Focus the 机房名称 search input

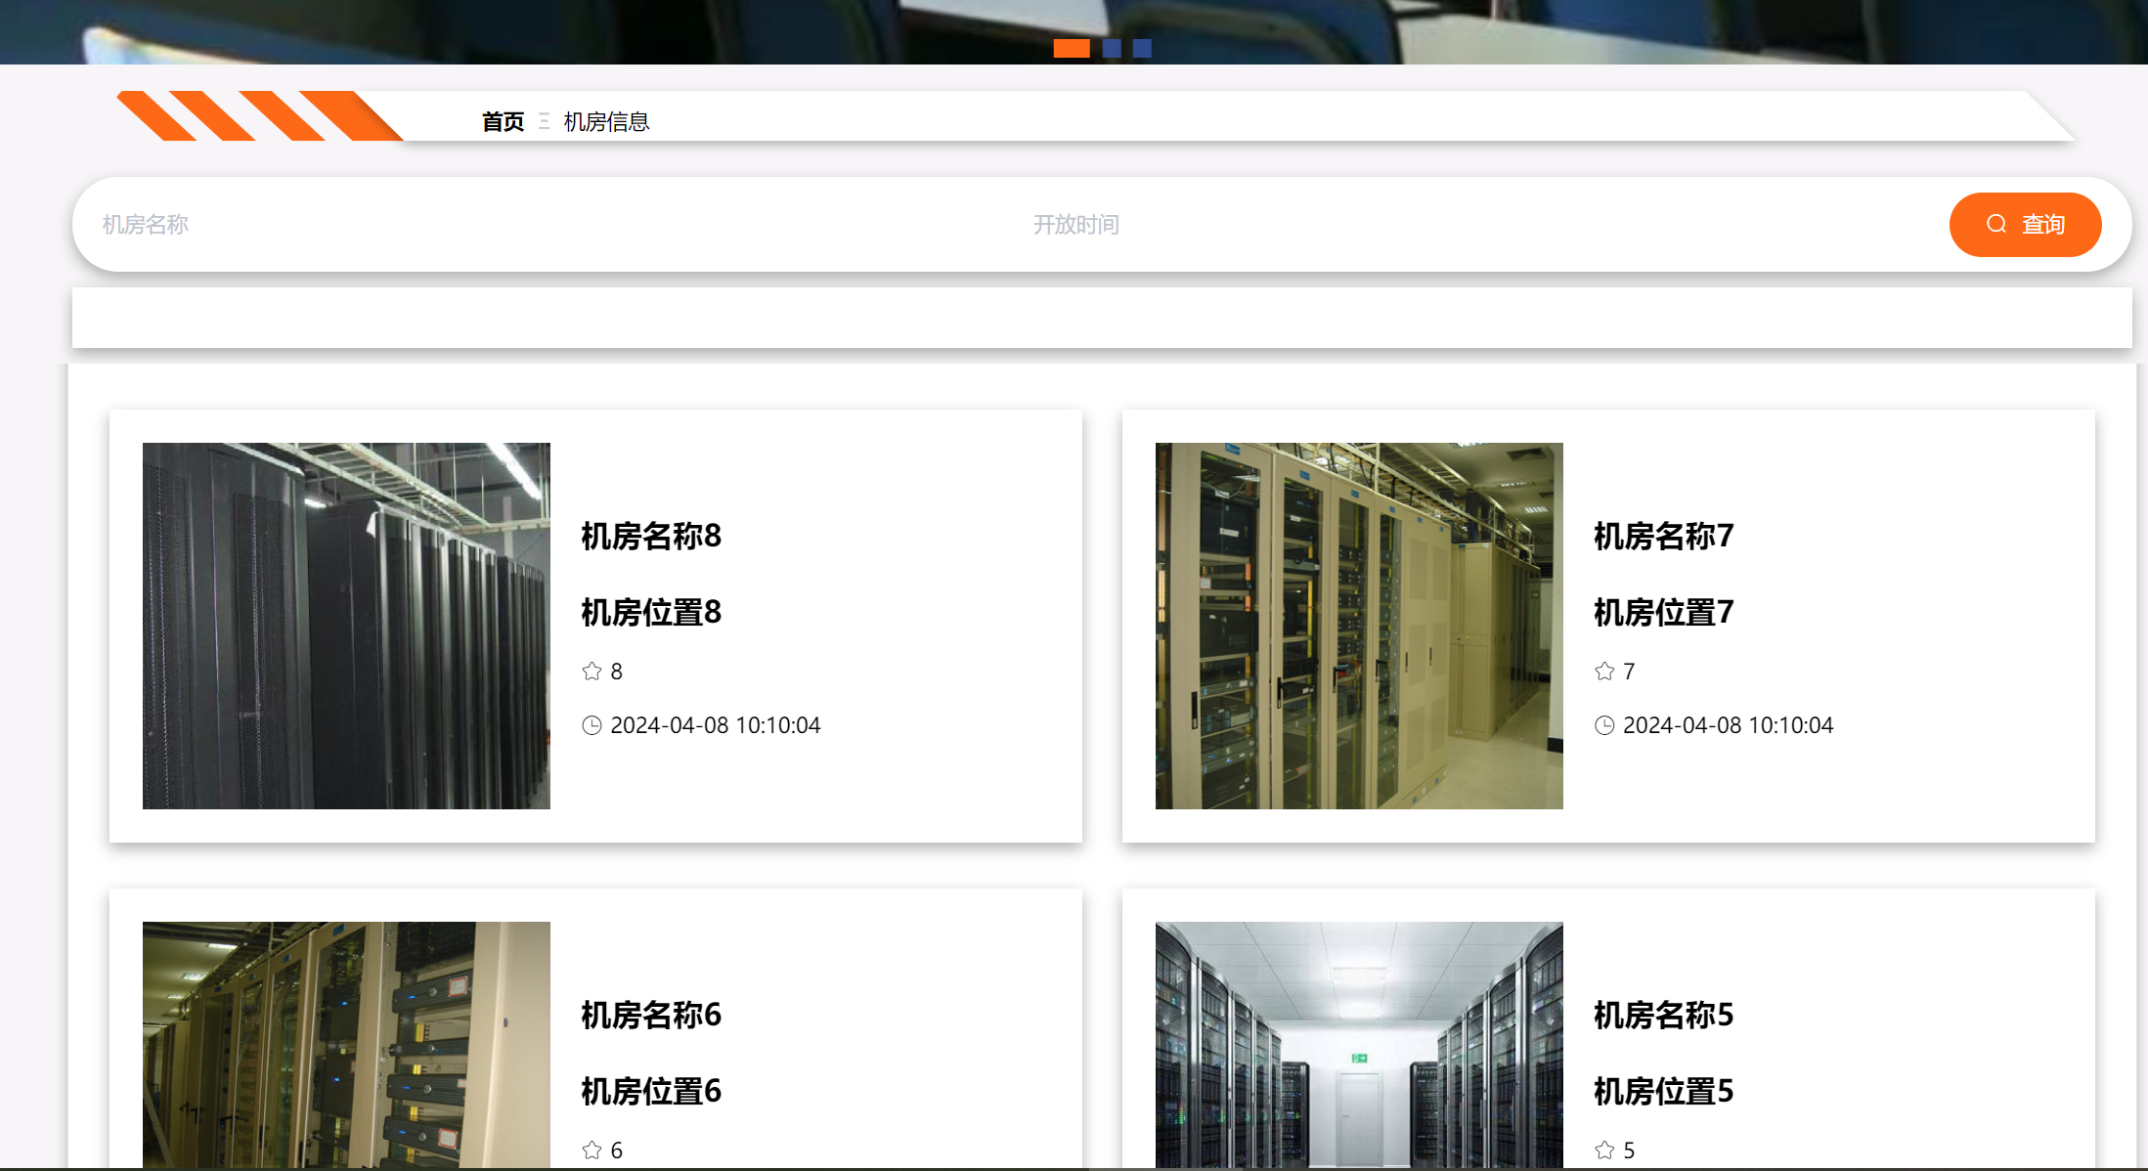(147, 225)
